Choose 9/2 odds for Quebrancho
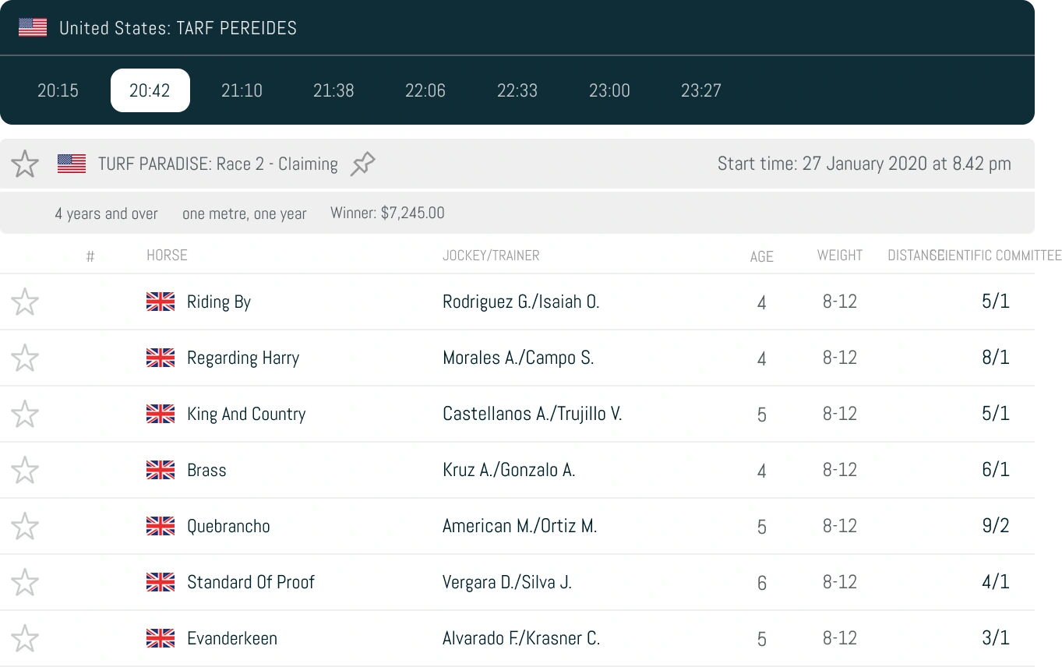The height and width of the screenshot is (667, 1062). (x=996, y=526)
